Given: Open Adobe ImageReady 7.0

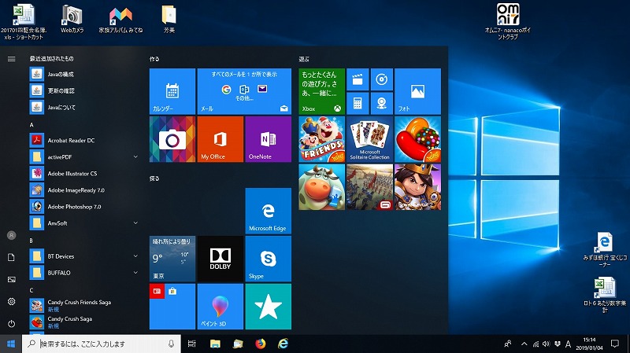Looking at the screenshot, I should [84, 190].
